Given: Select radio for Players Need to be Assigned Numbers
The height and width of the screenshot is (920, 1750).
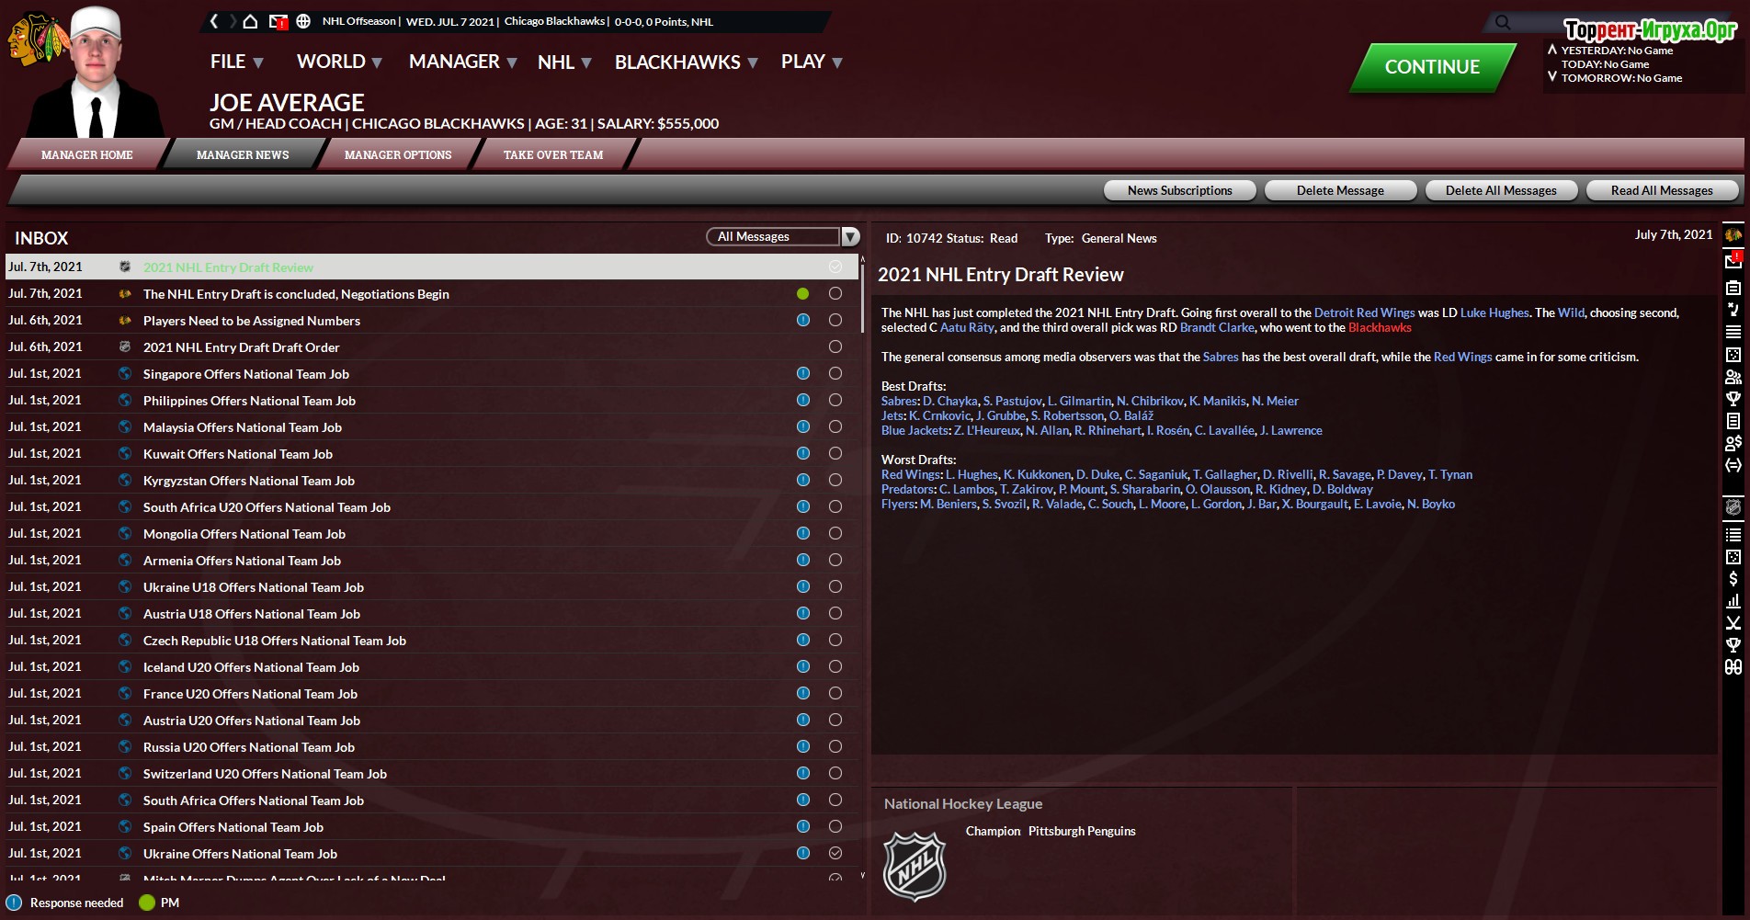Looking at the screenshot, I should (x=835, y=320).
